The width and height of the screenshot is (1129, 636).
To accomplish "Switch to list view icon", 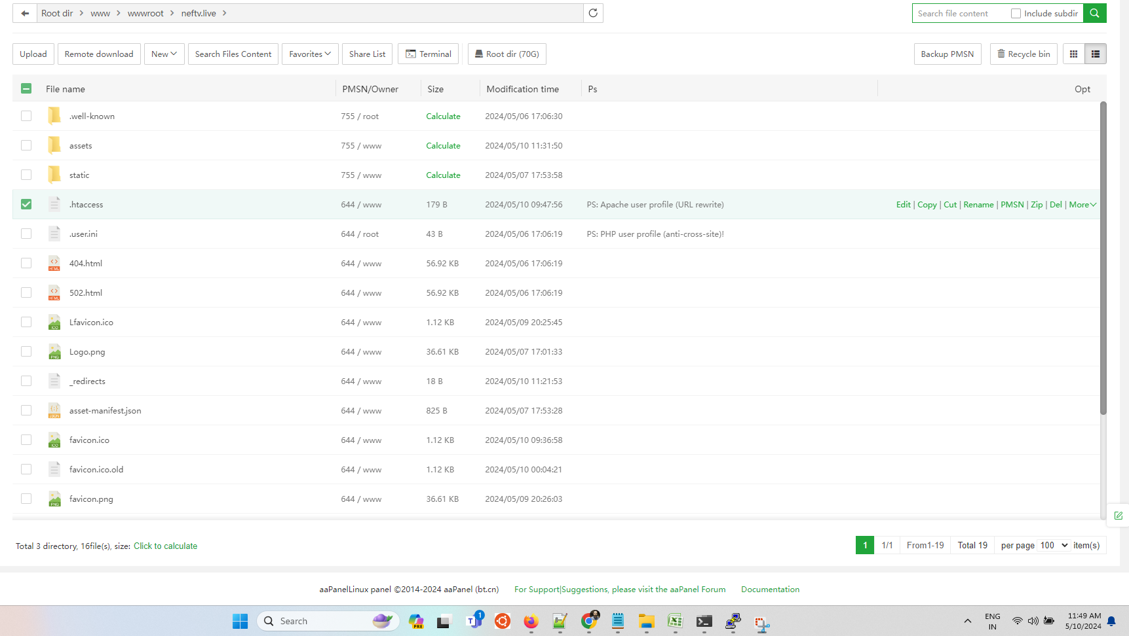I will (1096, 54).
